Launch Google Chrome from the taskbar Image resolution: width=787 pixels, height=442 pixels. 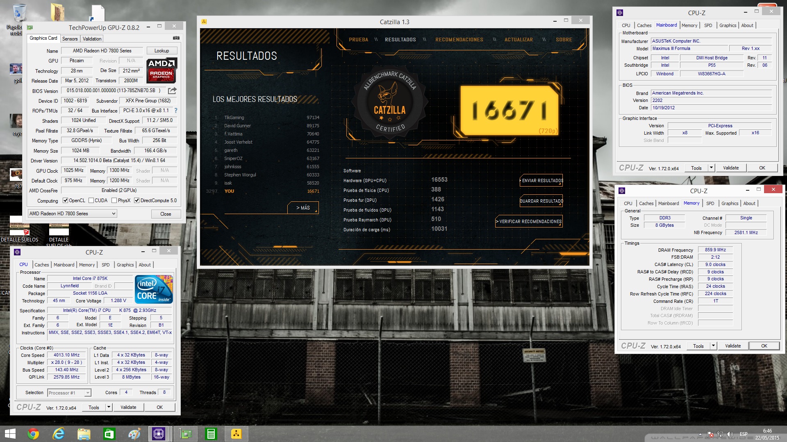pos(34,434)
